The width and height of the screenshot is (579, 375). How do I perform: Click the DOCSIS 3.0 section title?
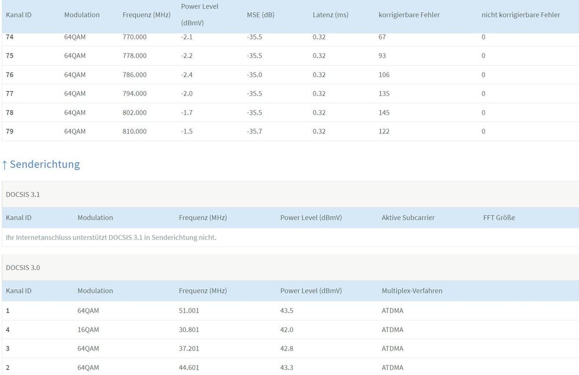pyautogui.click(x=23, y=268)
